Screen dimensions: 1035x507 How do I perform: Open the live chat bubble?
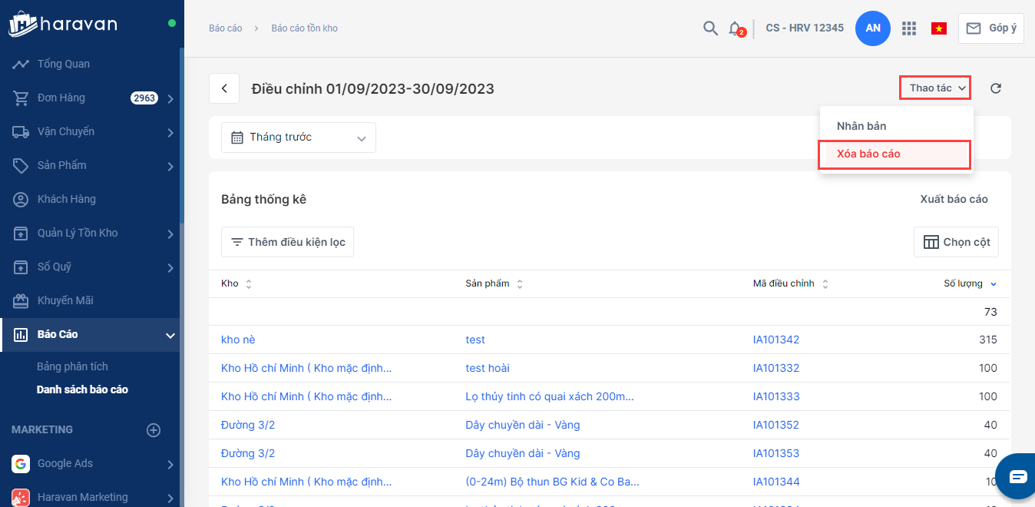[x=1017, y=476]
